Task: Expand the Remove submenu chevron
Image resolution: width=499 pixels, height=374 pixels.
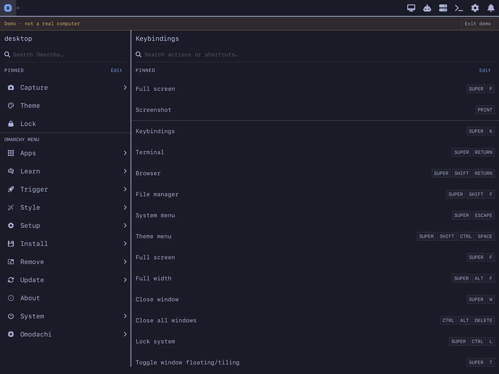Action: [125, 262]
